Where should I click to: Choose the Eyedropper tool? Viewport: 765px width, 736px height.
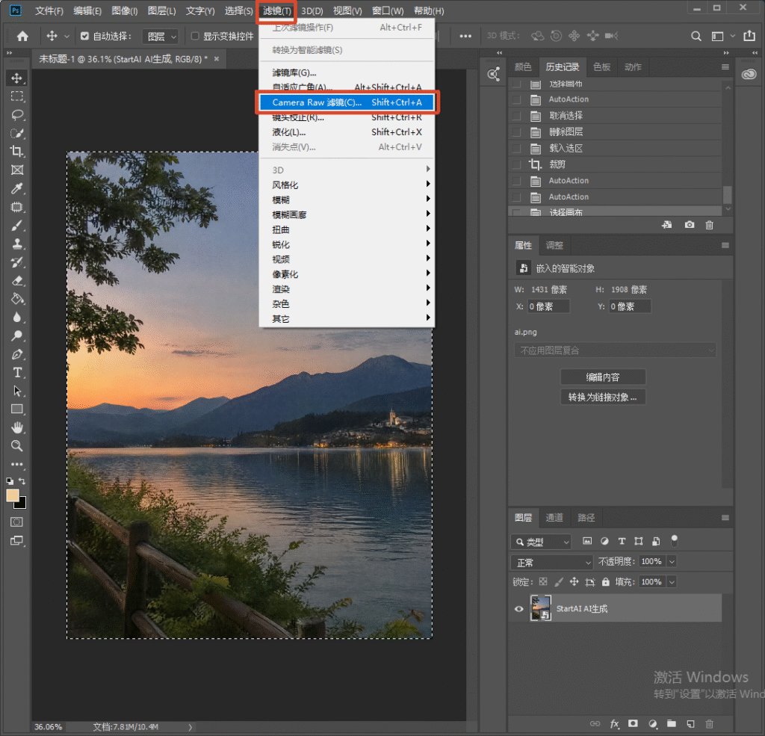17,188
